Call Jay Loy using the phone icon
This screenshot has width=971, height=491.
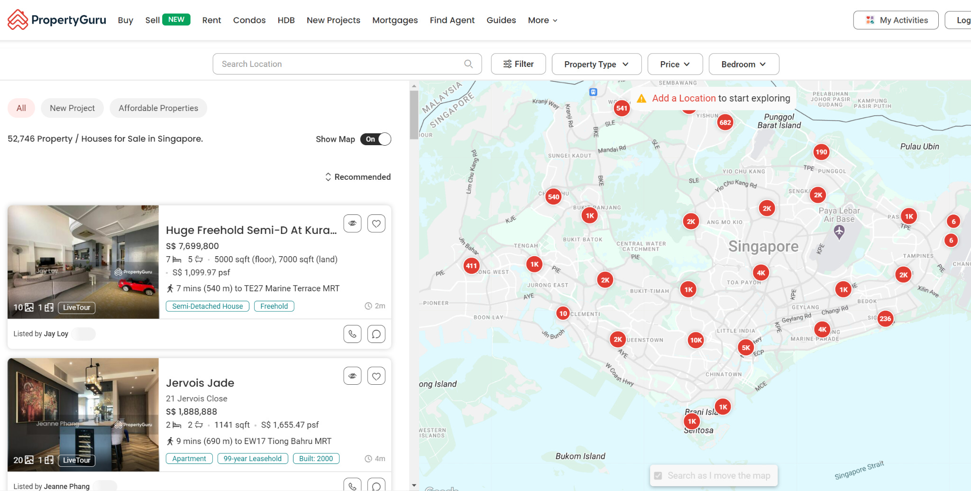[352, 334]
